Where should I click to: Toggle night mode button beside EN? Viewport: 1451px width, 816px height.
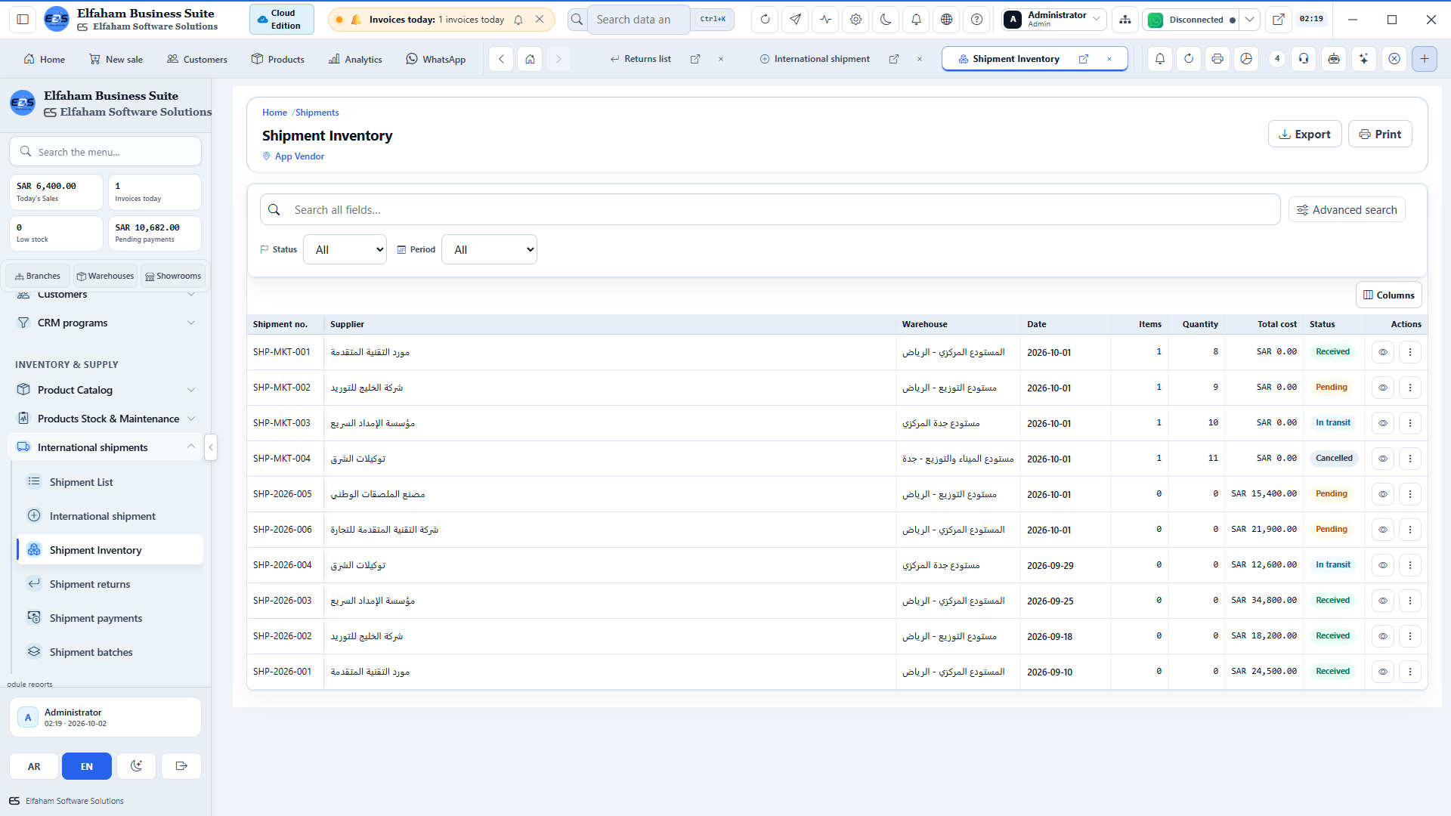pos(136,766)
